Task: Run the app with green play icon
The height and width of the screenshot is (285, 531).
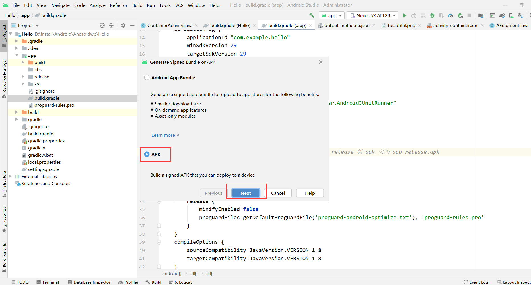Action: click(404, 15)
